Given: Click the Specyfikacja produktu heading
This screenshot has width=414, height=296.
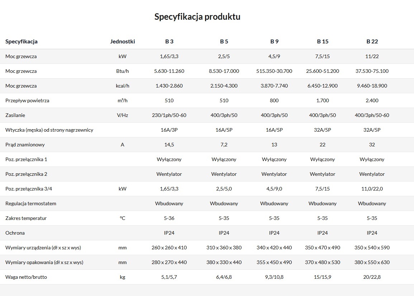Looking at the screenshot, I should click(197, 17).
